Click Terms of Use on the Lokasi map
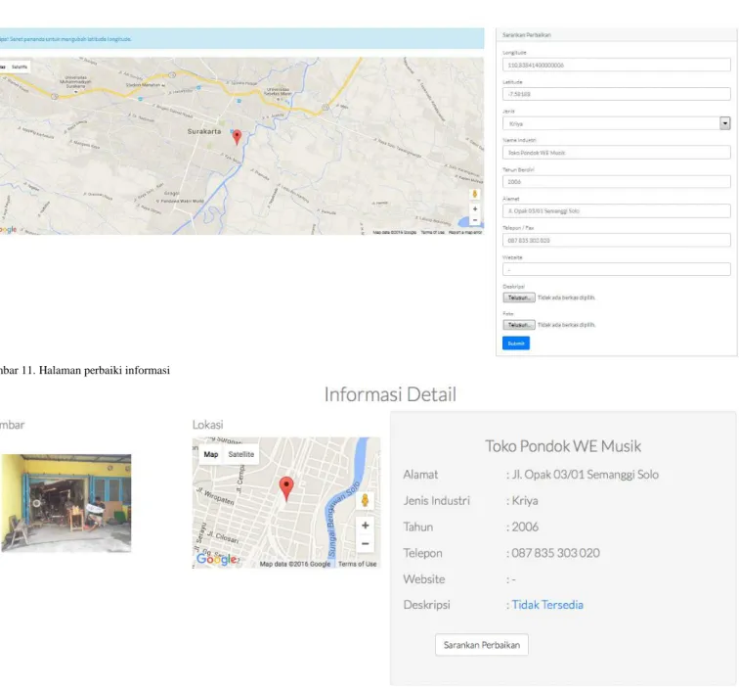Screen dimensions: 739x688 coord(357,564)
